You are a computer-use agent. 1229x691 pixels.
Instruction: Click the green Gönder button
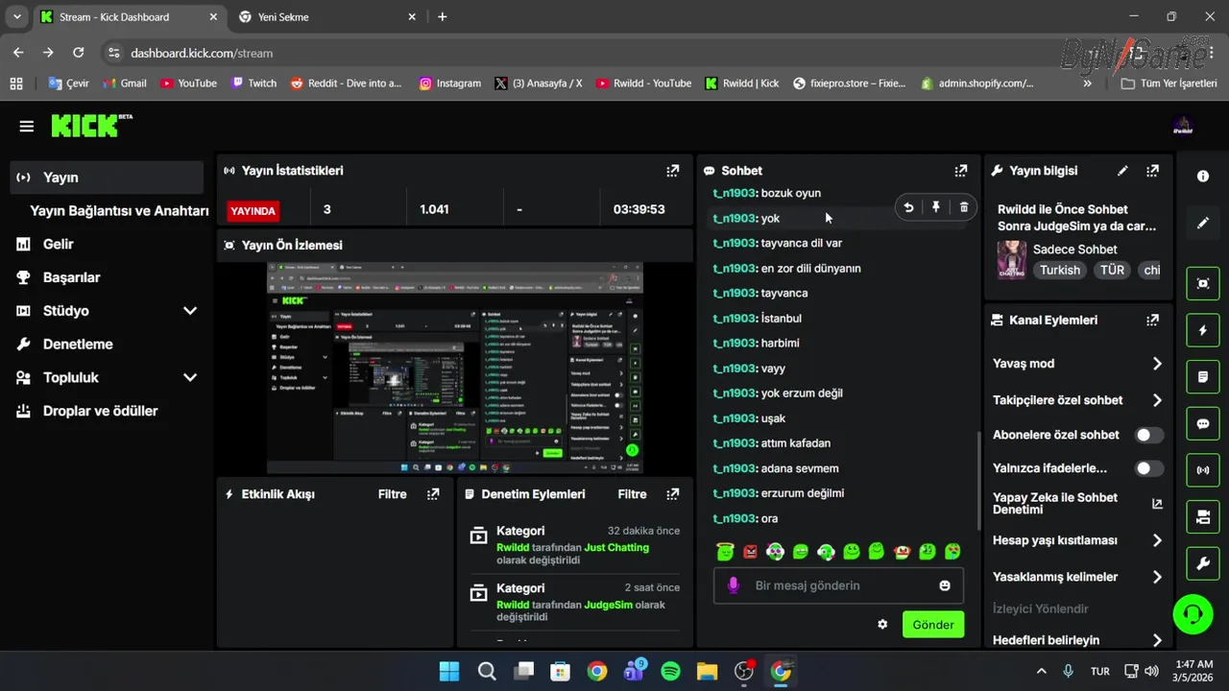933,625
